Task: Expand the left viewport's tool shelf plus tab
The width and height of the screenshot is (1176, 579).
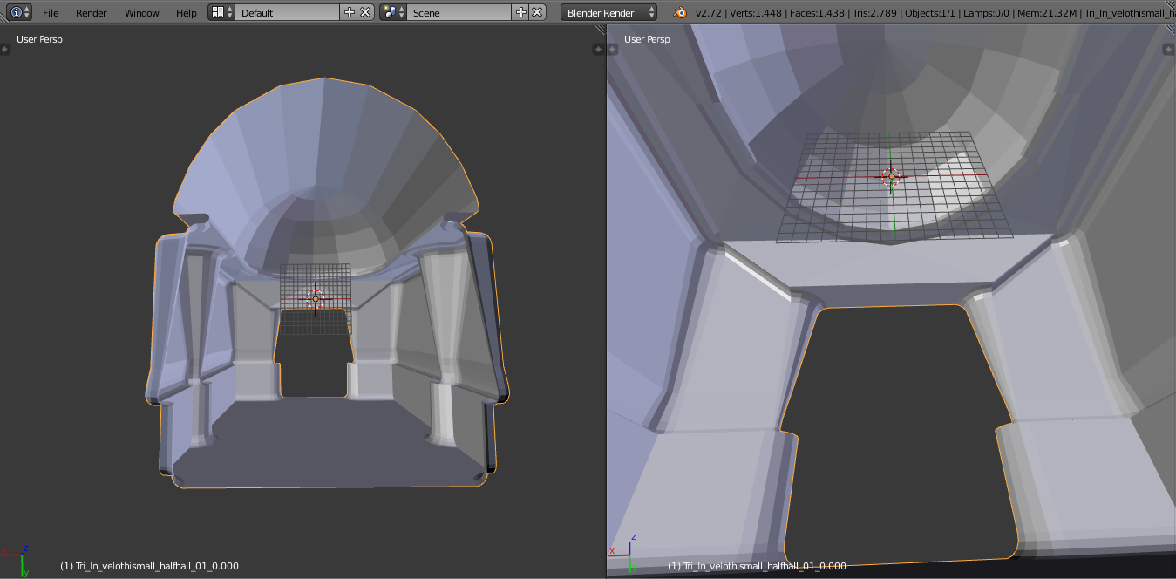Action: pos(4,50)
